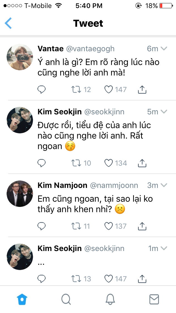Like Kim Namjoon's tweet with 137 likes
Viewport: 176px width, 313px height.
109,226
